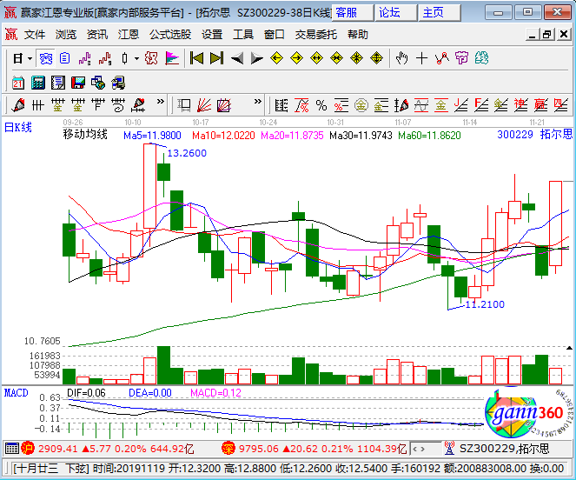Click the sine wave between red lines icon

(421, 105)
